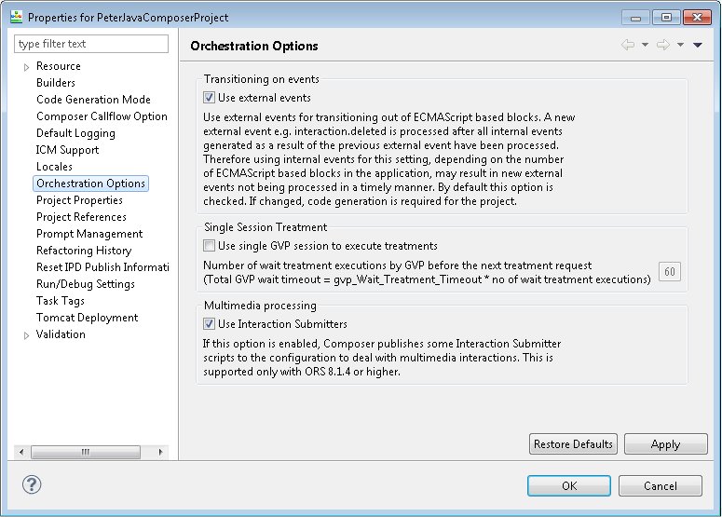Click the Cancel button
Screen dimensions: 722x517
click(x=661, y=485)
